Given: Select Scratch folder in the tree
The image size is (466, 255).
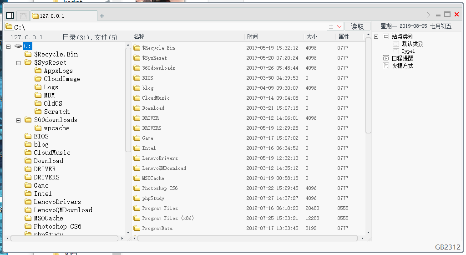Looking at the screenshot, I should (57, 112).
